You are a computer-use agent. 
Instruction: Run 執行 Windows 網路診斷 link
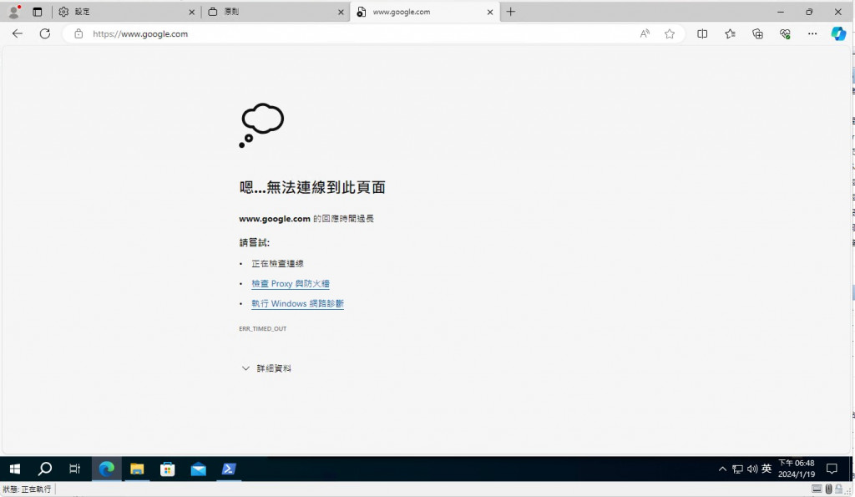297,304
